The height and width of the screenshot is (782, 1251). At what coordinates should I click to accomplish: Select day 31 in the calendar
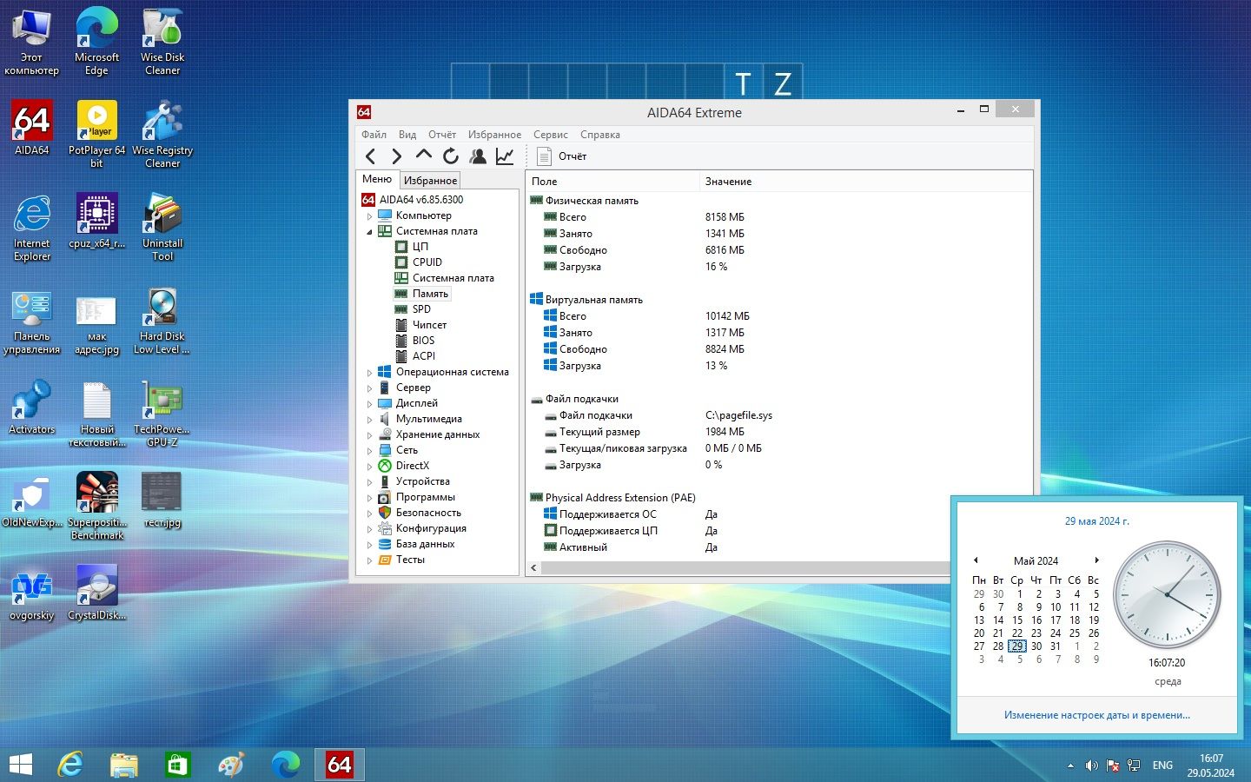pyautogui.click(x=1056, y=646)
